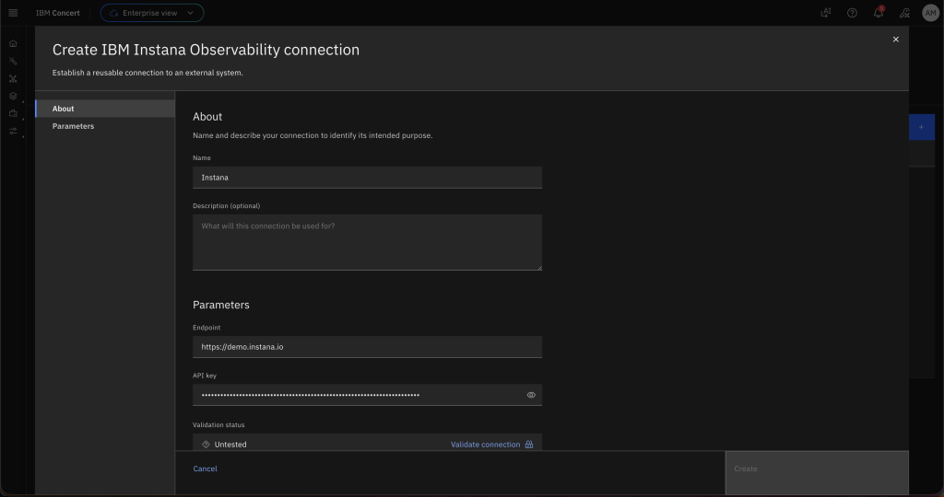Click the 'Parameters' section heading in form

[x=221, y=305]
